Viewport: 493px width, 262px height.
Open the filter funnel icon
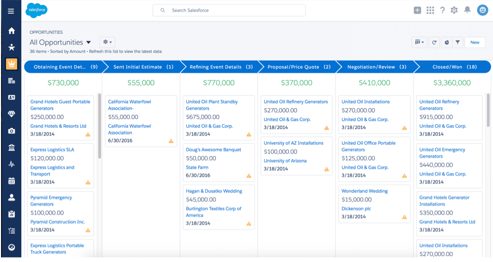(x=458, y=42)
